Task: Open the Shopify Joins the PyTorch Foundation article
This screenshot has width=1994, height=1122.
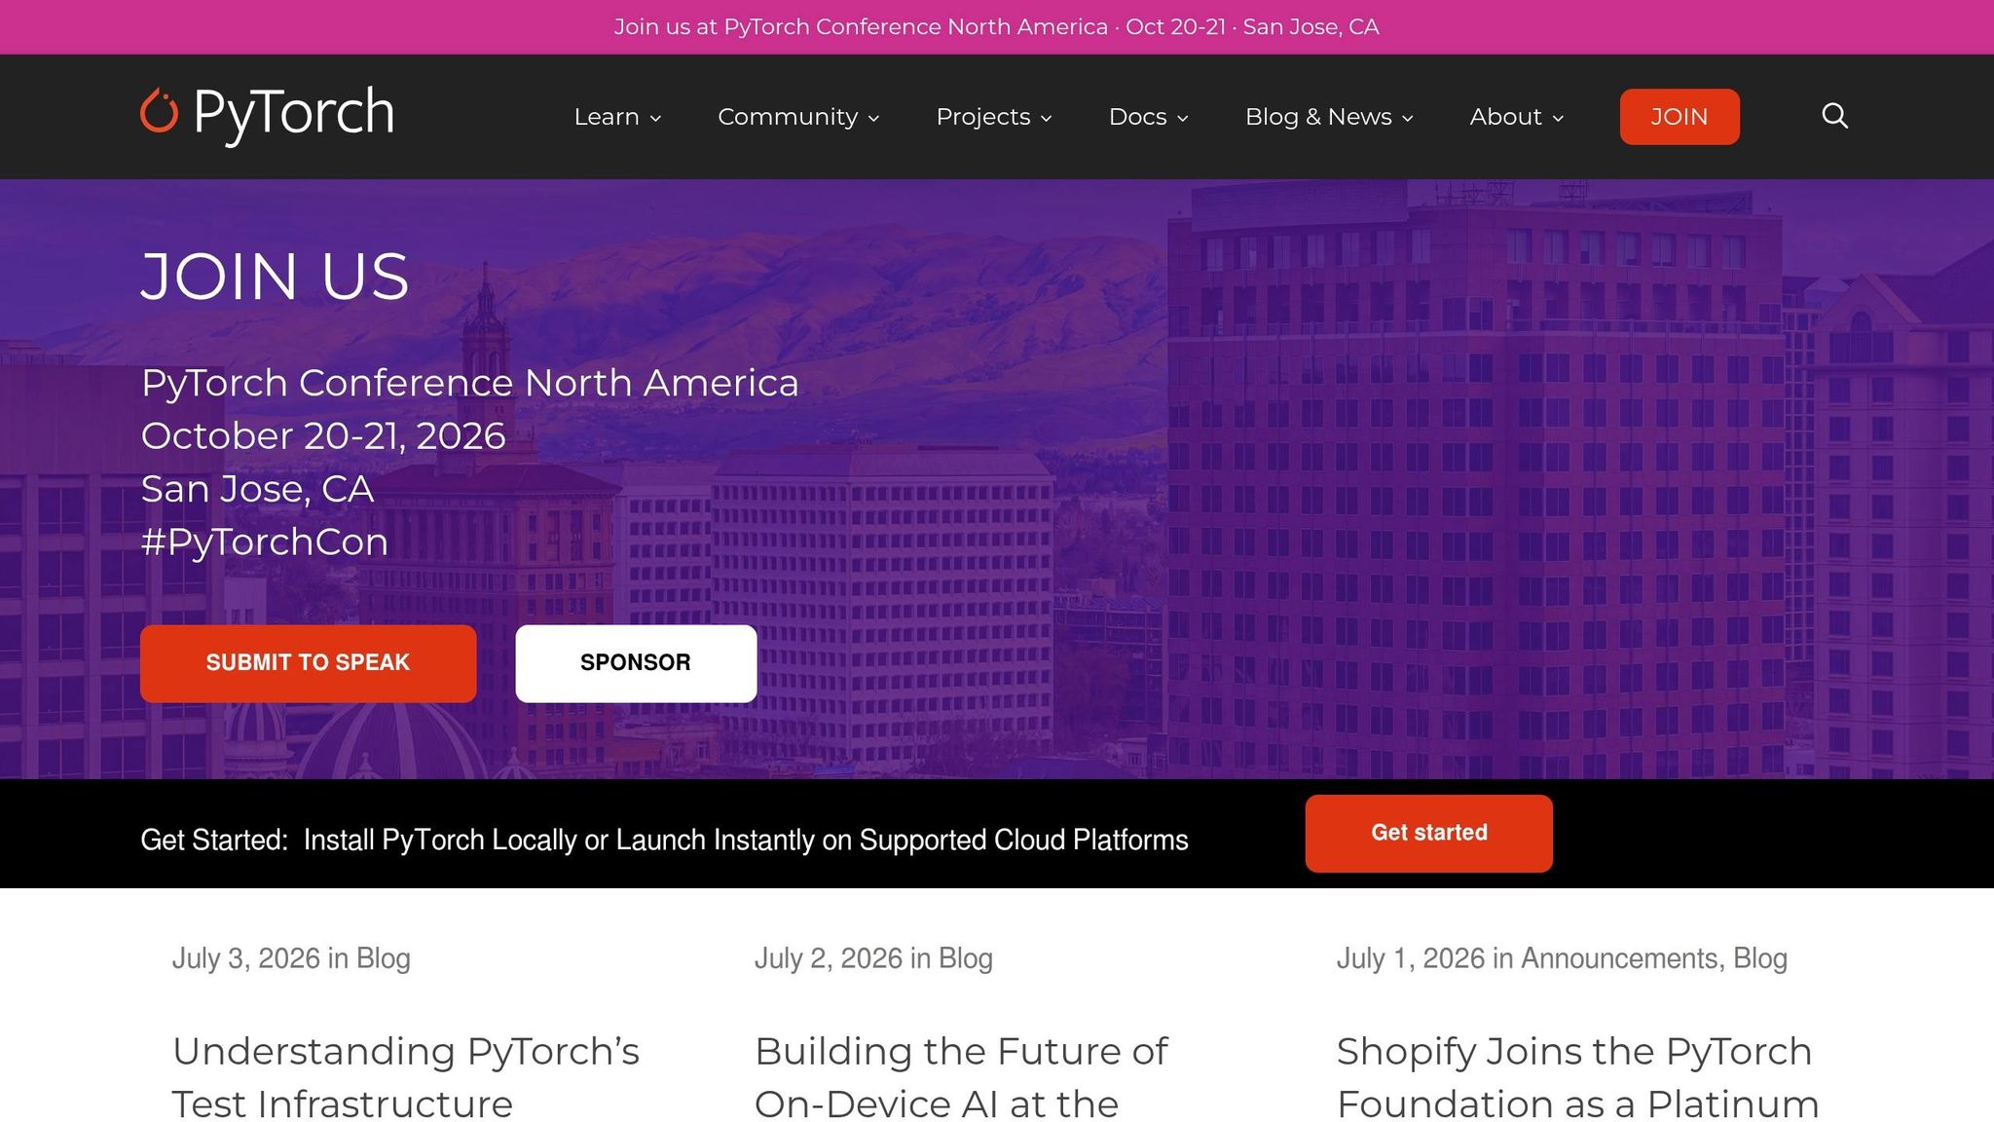Action: click(1577, 1077)
